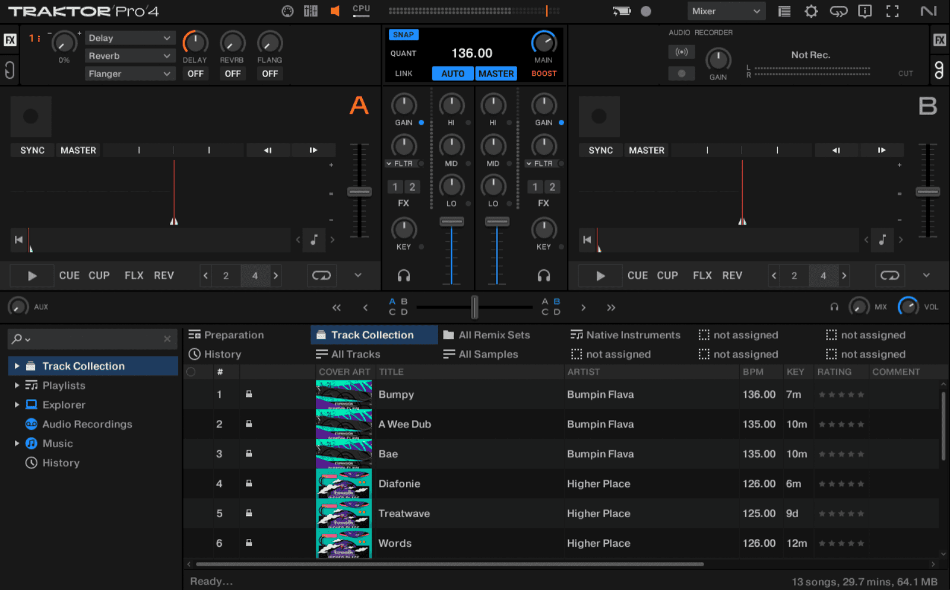
Task: Expand Deck B advanced panel chevron
Action: pyautogui.click(x=926, y=275)
